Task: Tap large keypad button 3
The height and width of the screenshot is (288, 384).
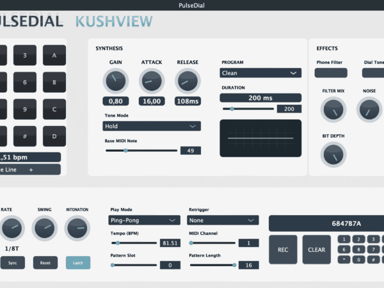Action: click(x=25, y=55)
